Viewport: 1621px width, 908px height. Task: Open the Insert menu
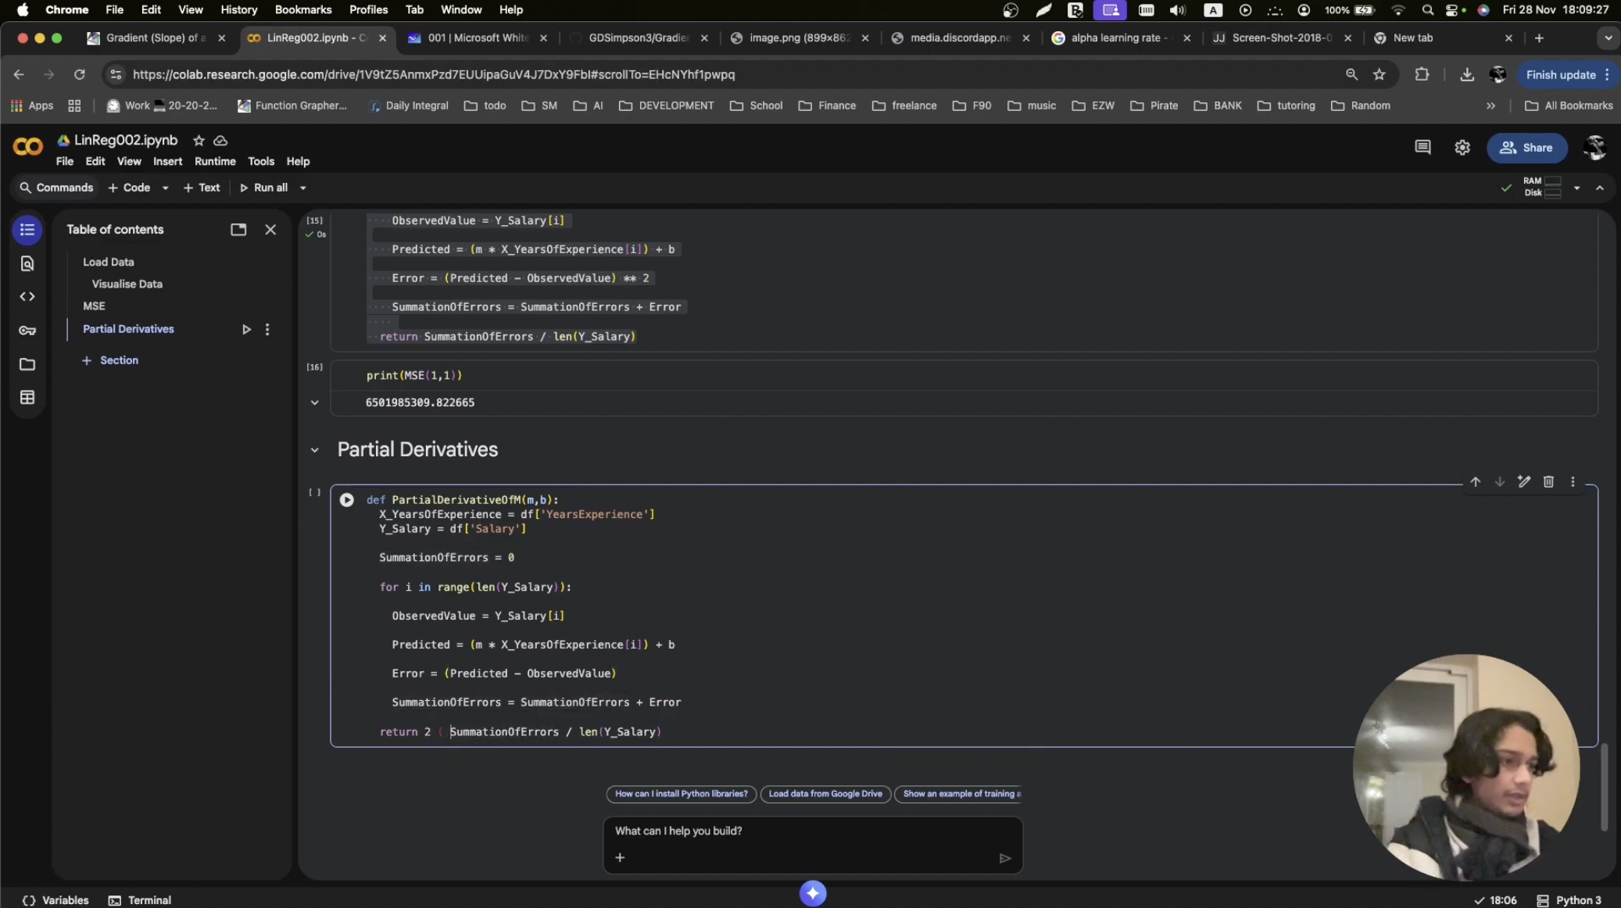[x=167, y=162]
